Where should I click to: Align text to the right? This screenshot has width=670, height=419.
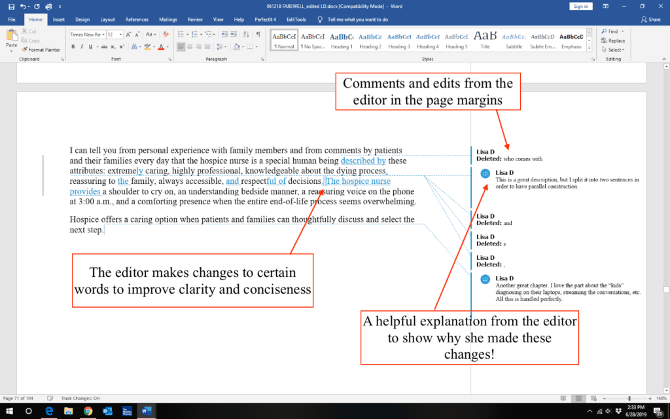point(199,46)
